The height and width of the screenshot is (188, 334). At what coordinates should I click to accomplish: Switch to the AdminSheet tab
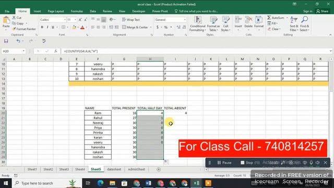(x=136, y=169)
